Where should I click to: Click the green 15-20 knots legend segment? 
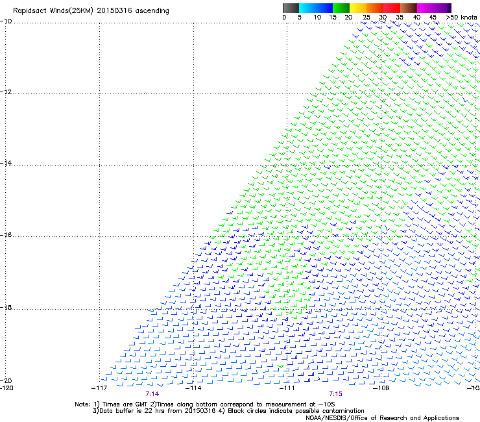coord(341,8)
